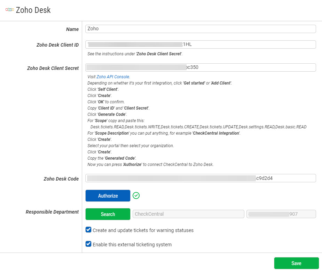Screen dimensions: 322x271
Task: Click into the Zoho Desk Client ID input
Action: click(x=200, y=45)
